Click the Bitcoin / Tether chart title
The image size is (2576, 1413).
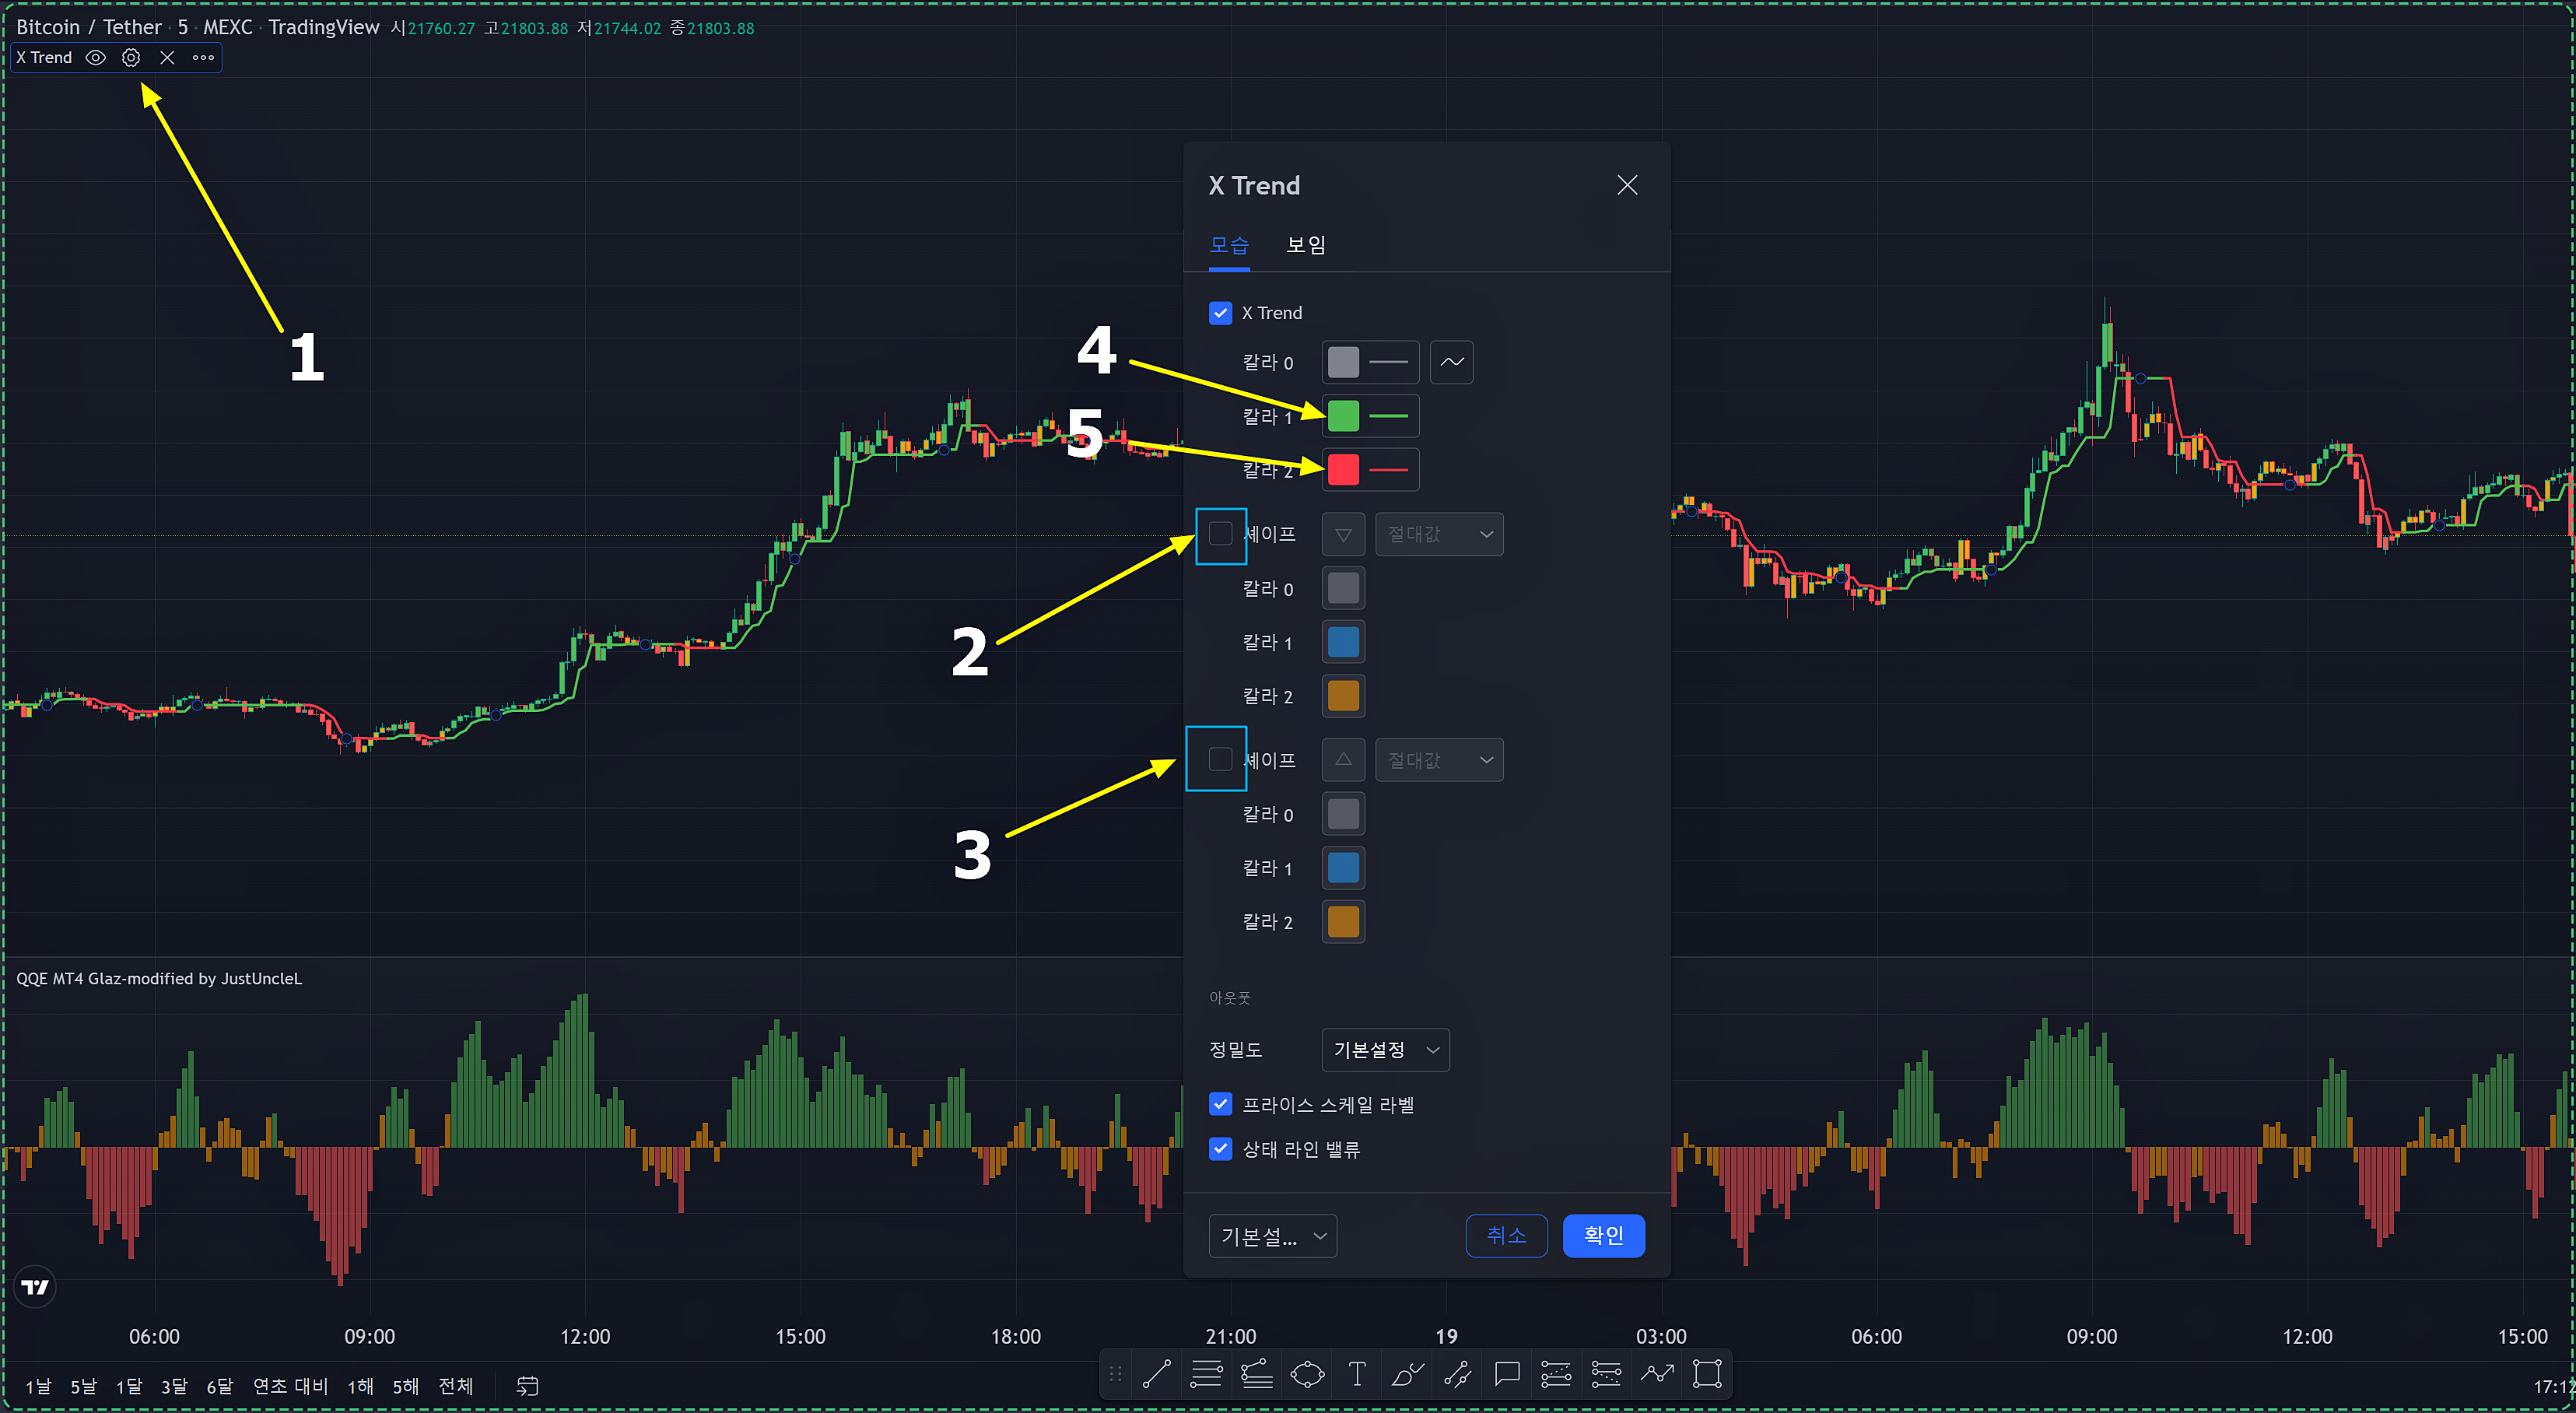(x=89, y=27)
